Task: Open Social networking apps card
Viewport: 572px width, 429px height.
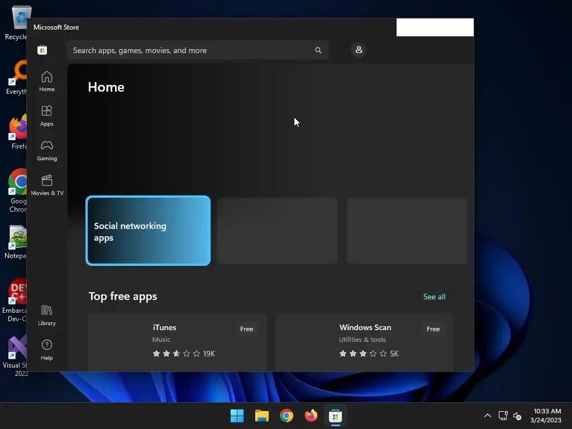Action: click(148, 231)
